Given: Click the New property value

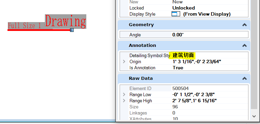Looking at the screenshot, I should (x=177, y=2).
